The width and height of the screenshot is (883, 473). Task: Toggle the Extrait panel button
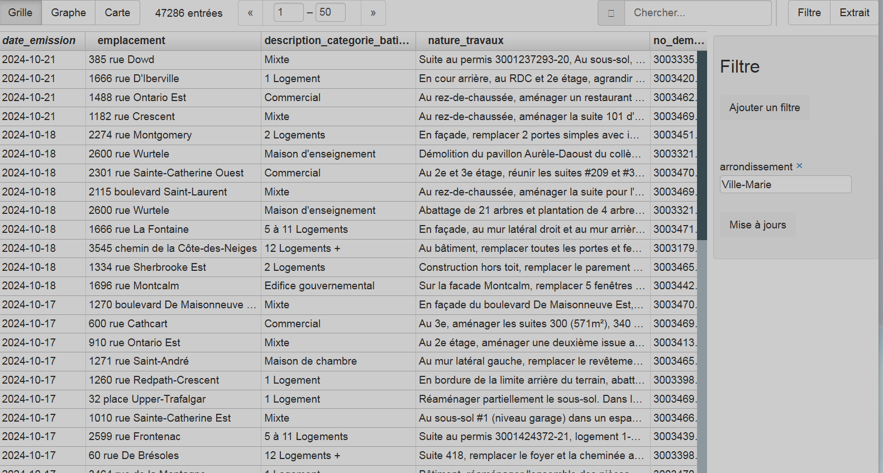point(854,13)
